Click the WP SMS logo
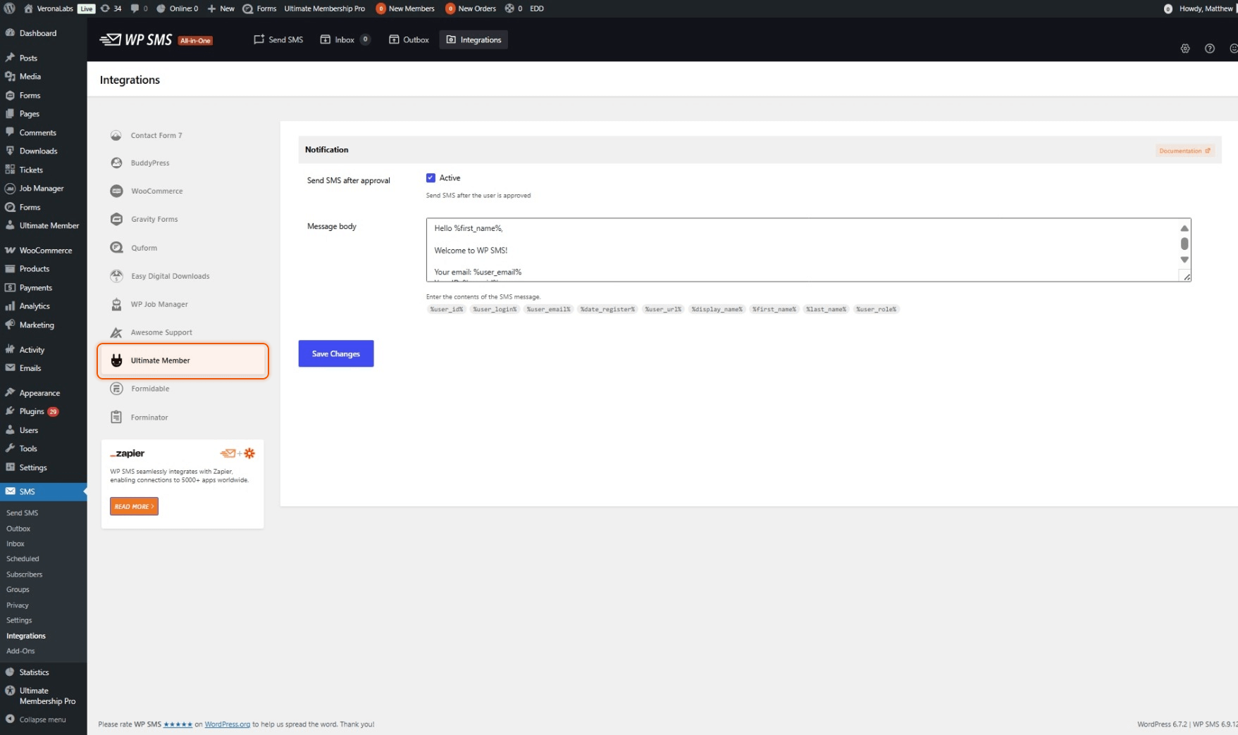Viewport: 1238px width, 735px height. tap(135, 40)
